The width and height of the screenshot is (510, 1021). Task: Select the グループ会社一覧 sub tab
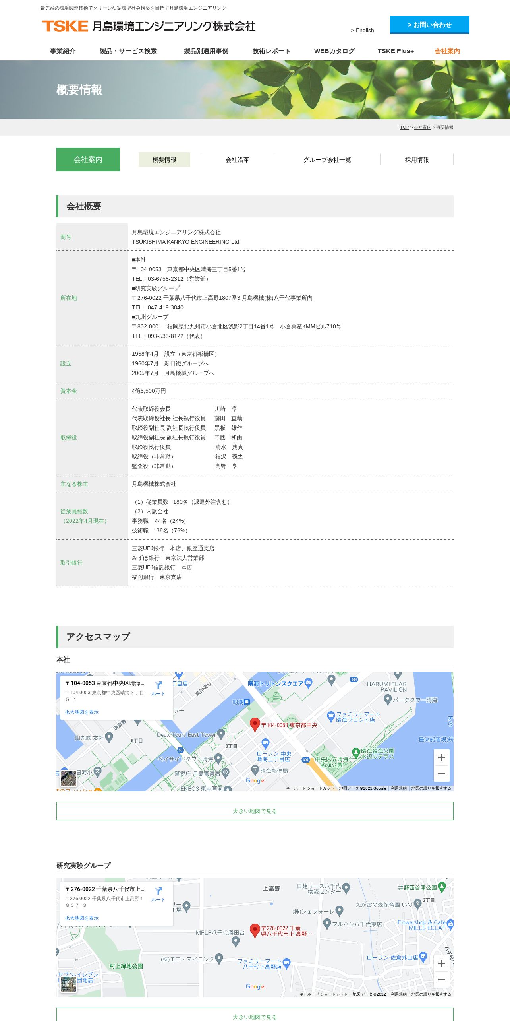(327, 159)
